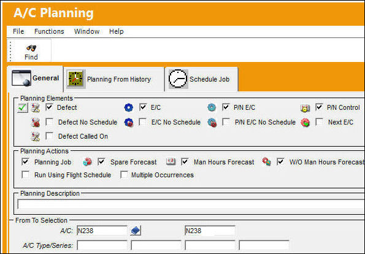Click the teal gear icon beside P/N E/C
The height and width of the screenshot is (254, 365).
point(212,107)
